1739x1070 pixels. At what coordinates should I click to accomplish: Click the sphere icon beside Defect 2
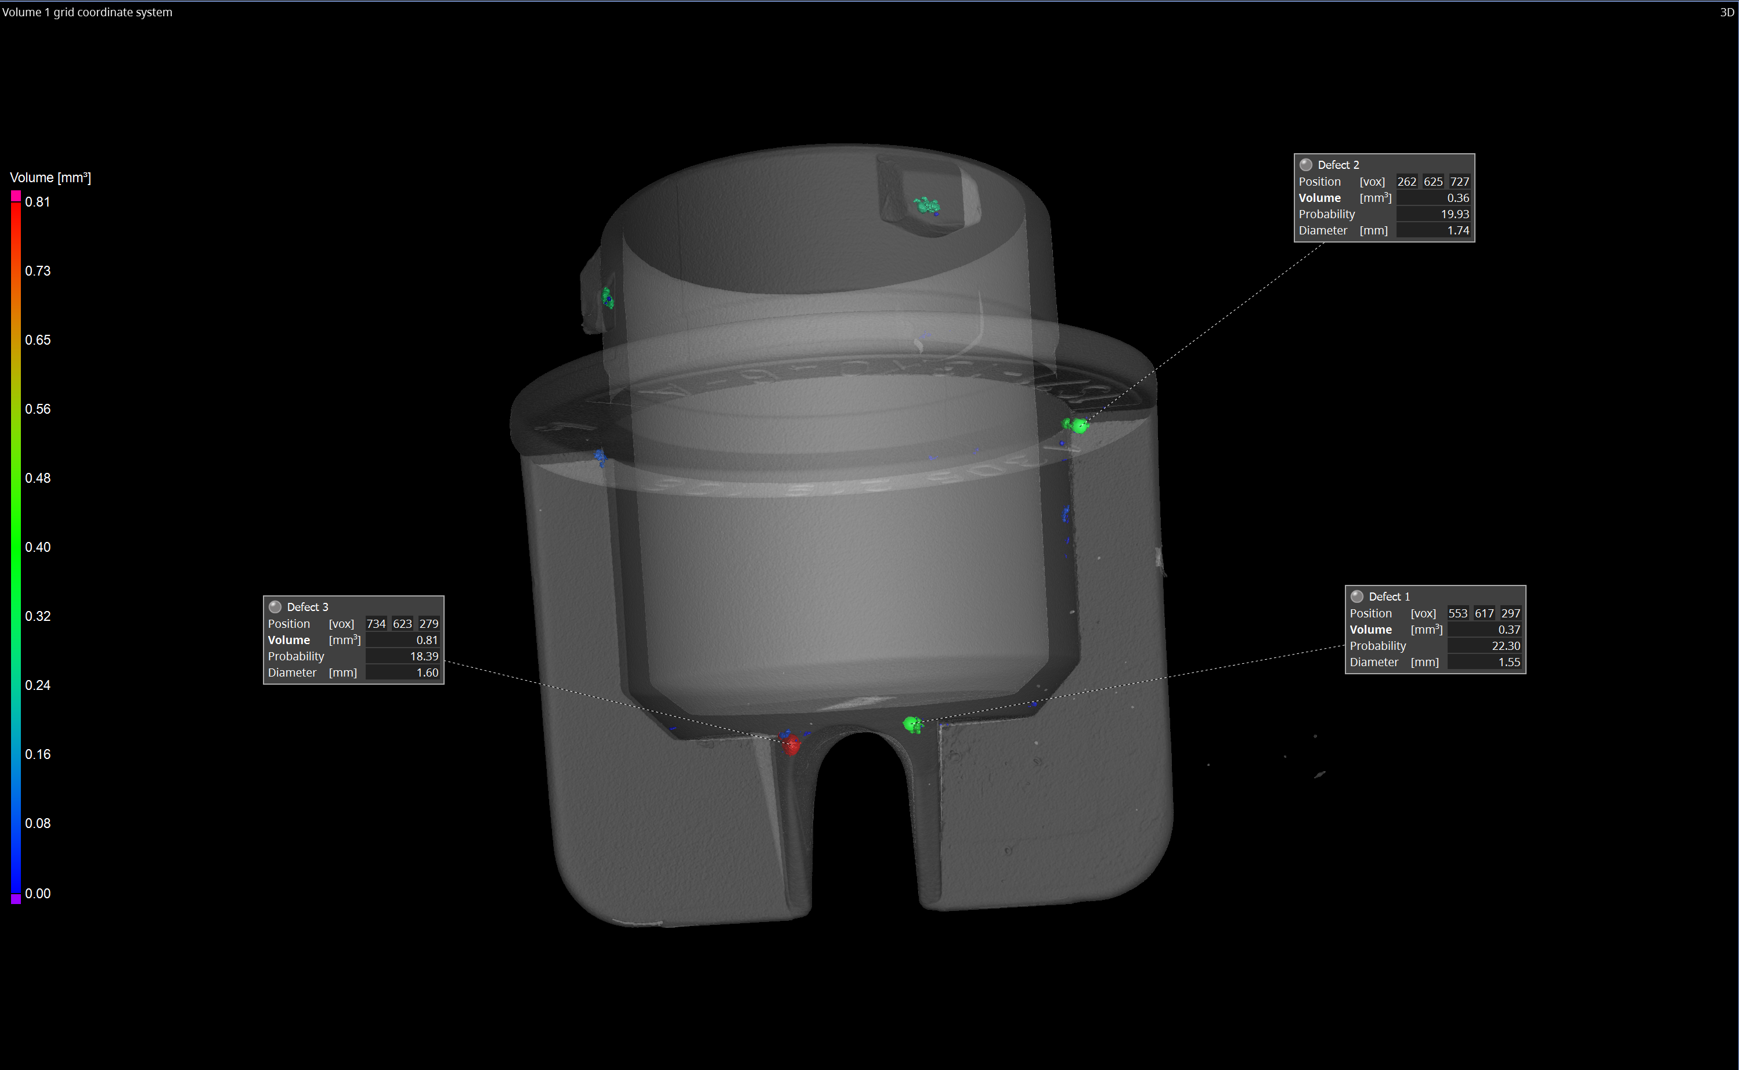[1306, 165]
